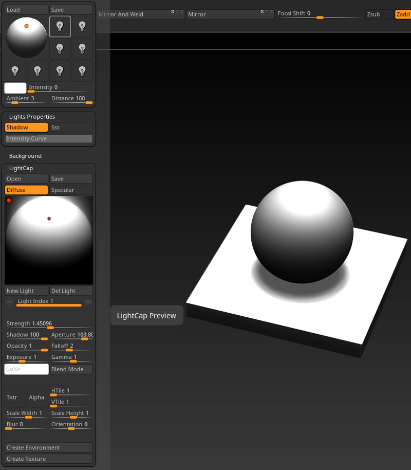411x470 pixels.
Task: Go to next light with >> arrow
Action: [88, 302]
